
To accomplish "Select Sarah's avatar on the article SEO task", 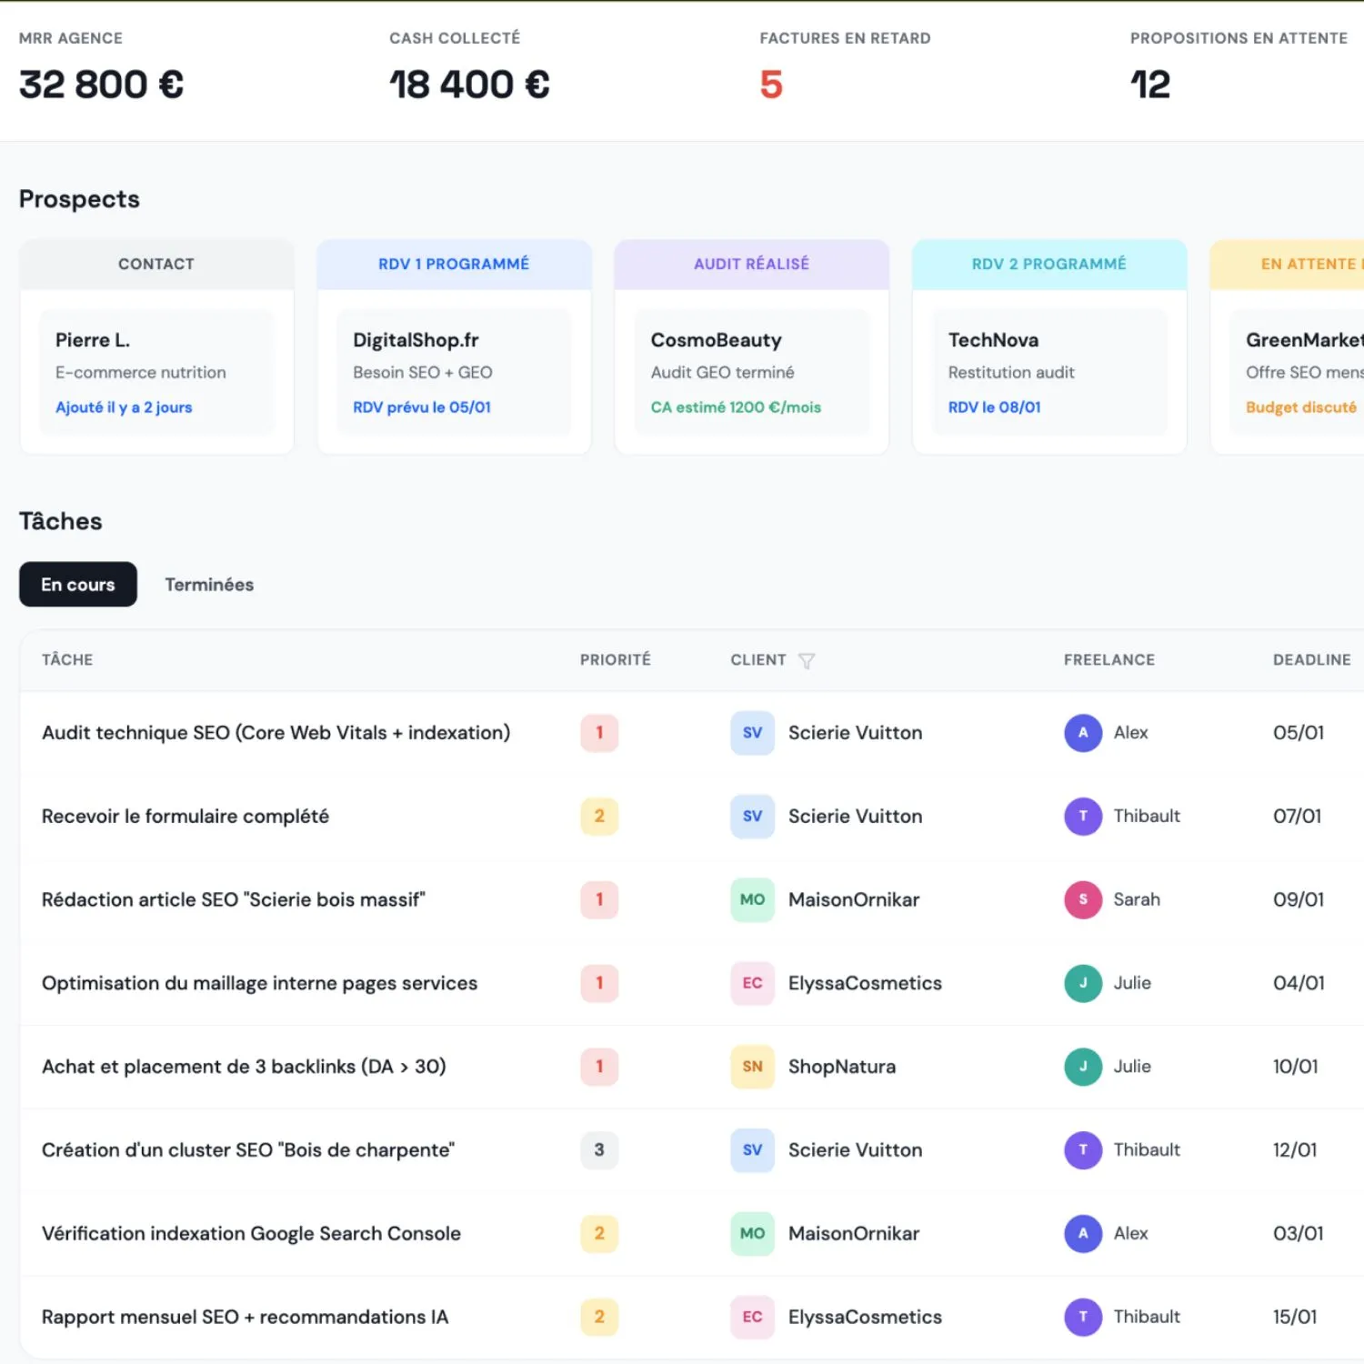I will (1082, 899).
